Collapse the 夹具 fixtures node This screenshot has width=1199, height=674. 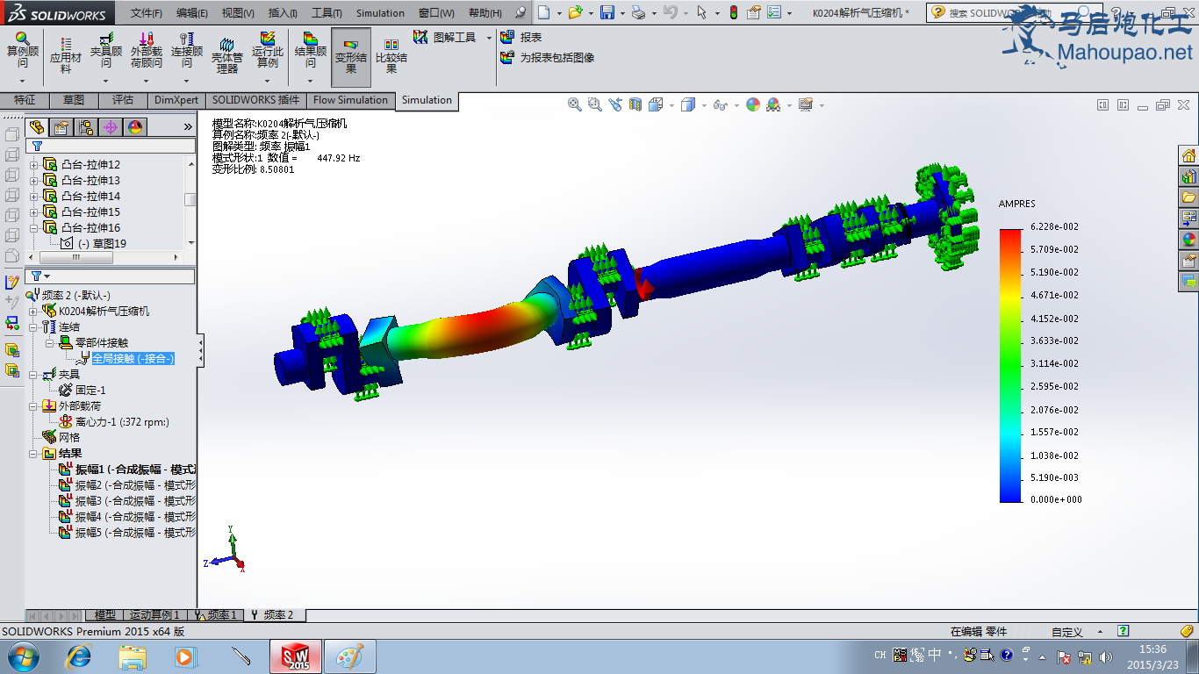tap(34, 375)
